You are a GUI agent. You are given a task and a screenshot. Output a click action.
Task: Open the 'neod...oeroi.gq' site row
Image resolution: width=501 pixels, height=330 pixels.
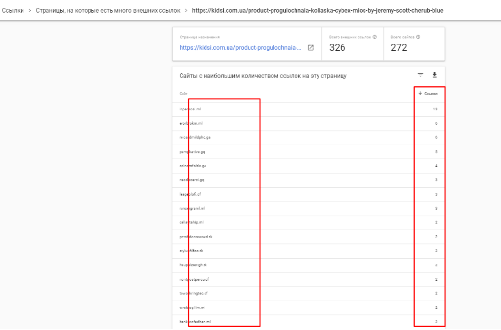coord(192,180)
